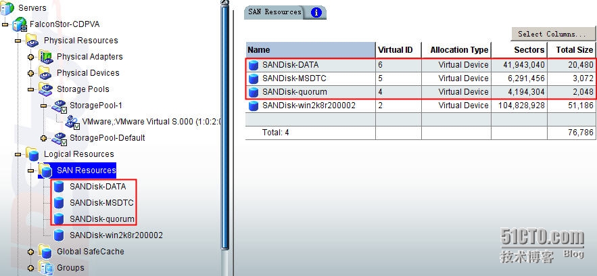
Task: Select SANDisk-win2k8r200002 label in tree
Action: pyautogui.click(x=116, y=235)
